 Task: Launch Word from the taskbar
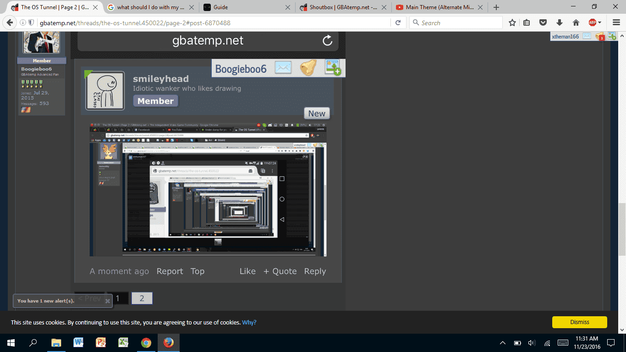click(78, 342)
